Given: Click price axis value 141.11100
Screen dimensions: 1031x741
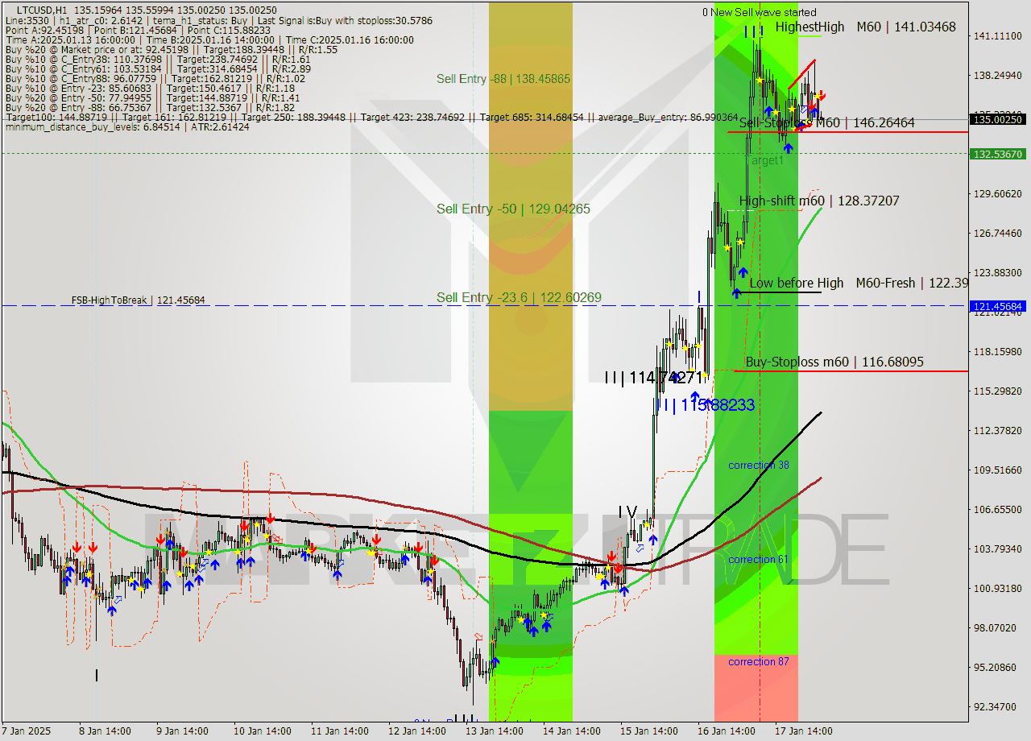Looking at the screenshot, I should click(x=999, y=36).
